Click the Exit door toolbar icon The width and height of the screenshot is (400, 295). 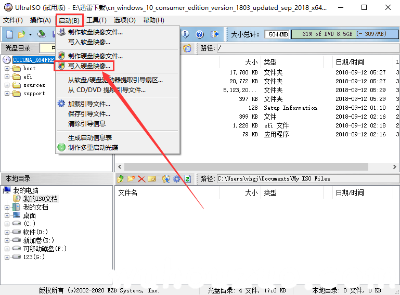point(214,34)
